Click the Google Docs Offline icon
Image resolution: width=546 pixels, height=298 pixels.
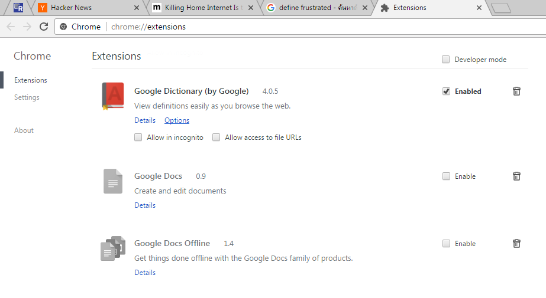click(112, 248)
